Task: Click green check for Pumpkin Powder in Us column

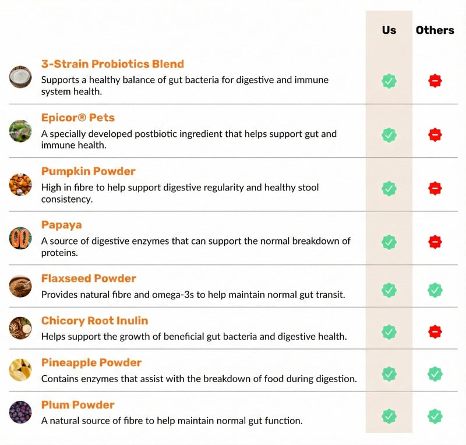Action: [389, 189]
